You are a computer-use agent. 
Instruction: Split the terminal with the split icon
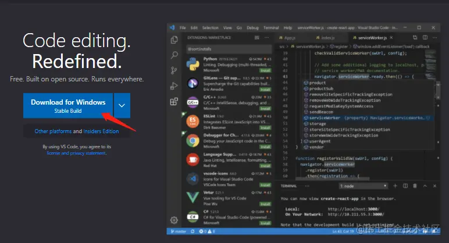coord(405,186)
